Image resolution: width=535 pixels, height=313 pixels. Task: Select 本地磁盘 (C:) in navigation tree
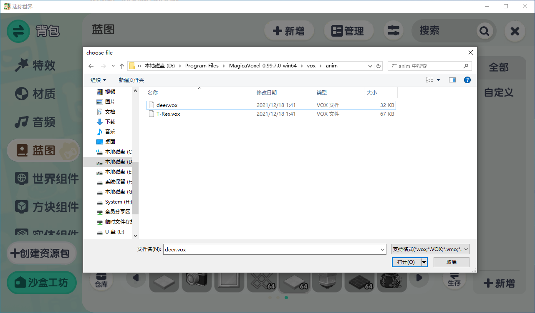pos(114,152)
